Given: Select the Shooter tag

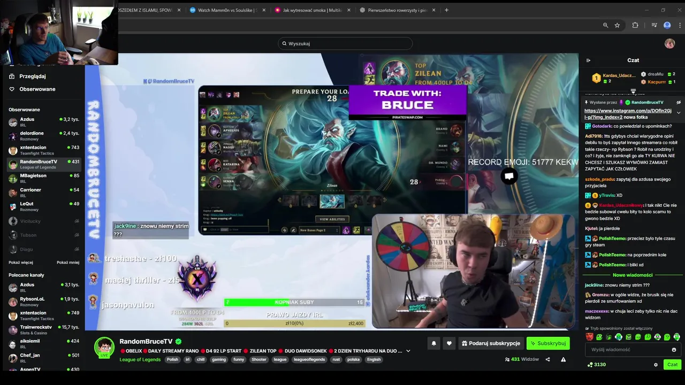Looking at the screenshot, I should 259,359.
